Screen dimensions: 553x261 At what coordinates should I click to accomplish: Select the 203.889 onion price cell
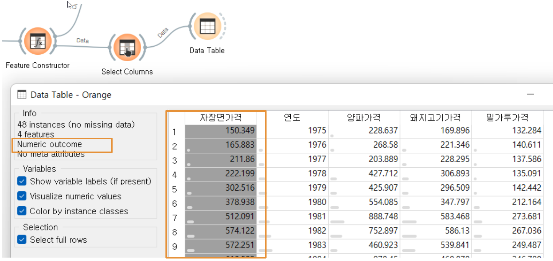tap(364, 159)
